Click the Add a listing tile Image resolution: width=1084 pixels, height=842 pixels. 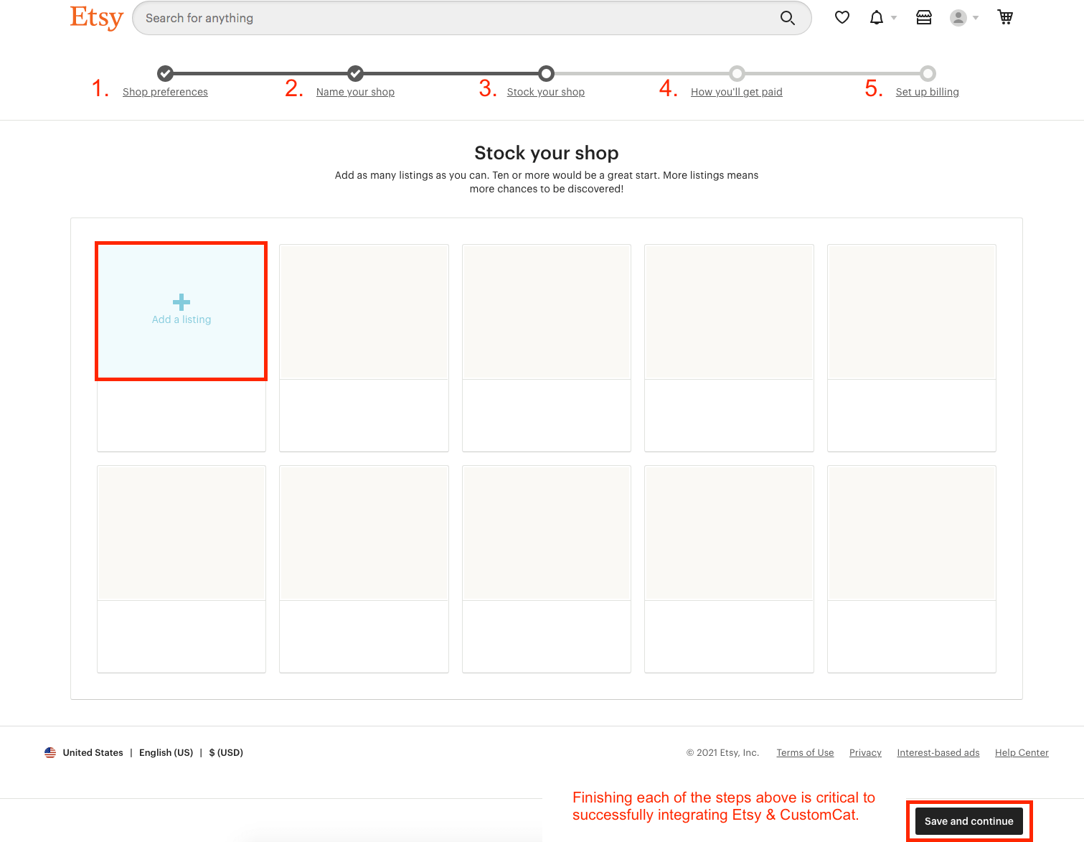point(181,311)
